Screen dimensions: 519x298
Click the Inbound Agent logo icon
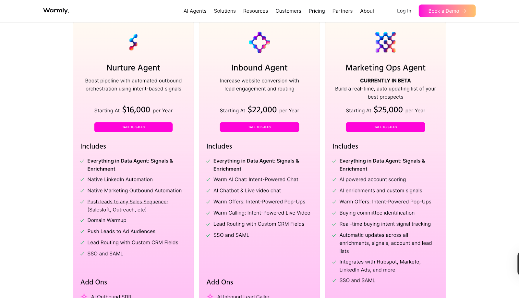click(x=259, y=42)
